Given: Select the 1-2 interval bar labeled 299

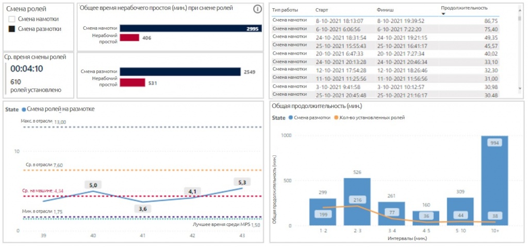Looking at the screenshot, I should (323, 212).
